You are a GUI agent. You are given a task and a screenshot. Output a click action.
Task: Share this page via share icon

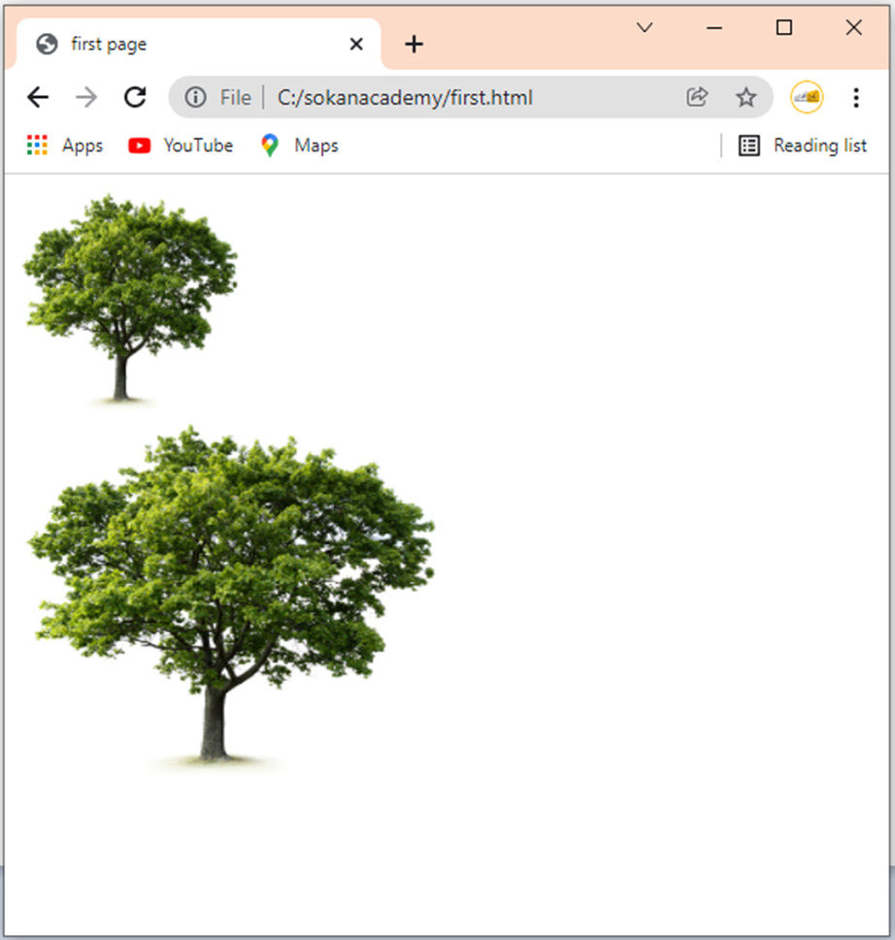[697, 97]
